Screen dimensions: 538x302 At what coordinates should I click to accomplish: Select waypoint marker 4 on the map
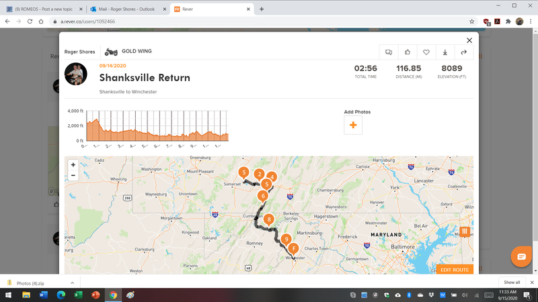[272, 177]
